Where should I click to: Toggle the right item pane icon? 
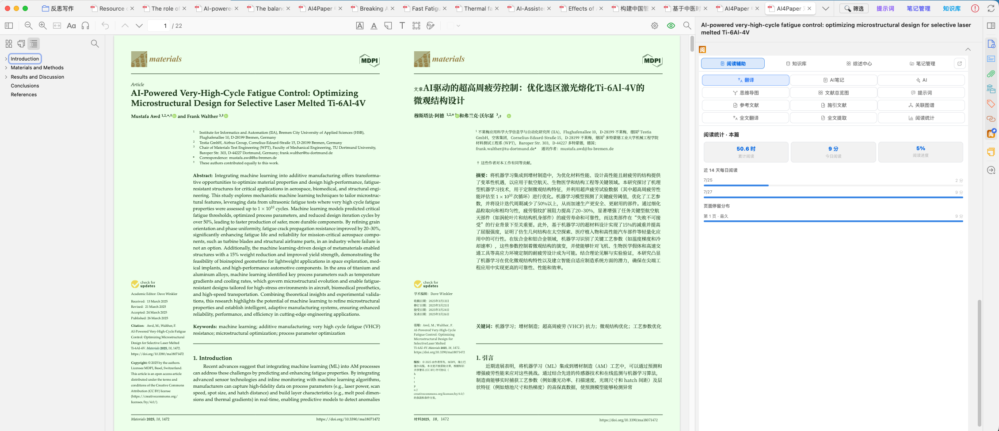pos(991,26)
